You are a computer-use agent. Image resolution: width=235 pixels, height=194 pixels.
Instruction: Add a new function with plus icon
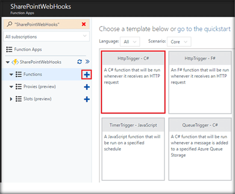tap(87, 75)
